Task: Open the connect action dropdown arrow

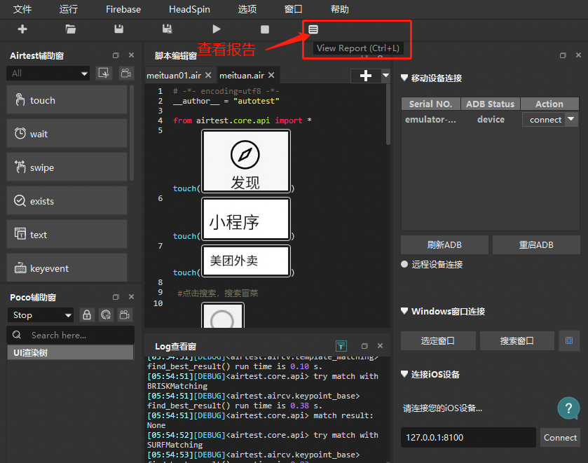Action: click(x=571, y=119)
